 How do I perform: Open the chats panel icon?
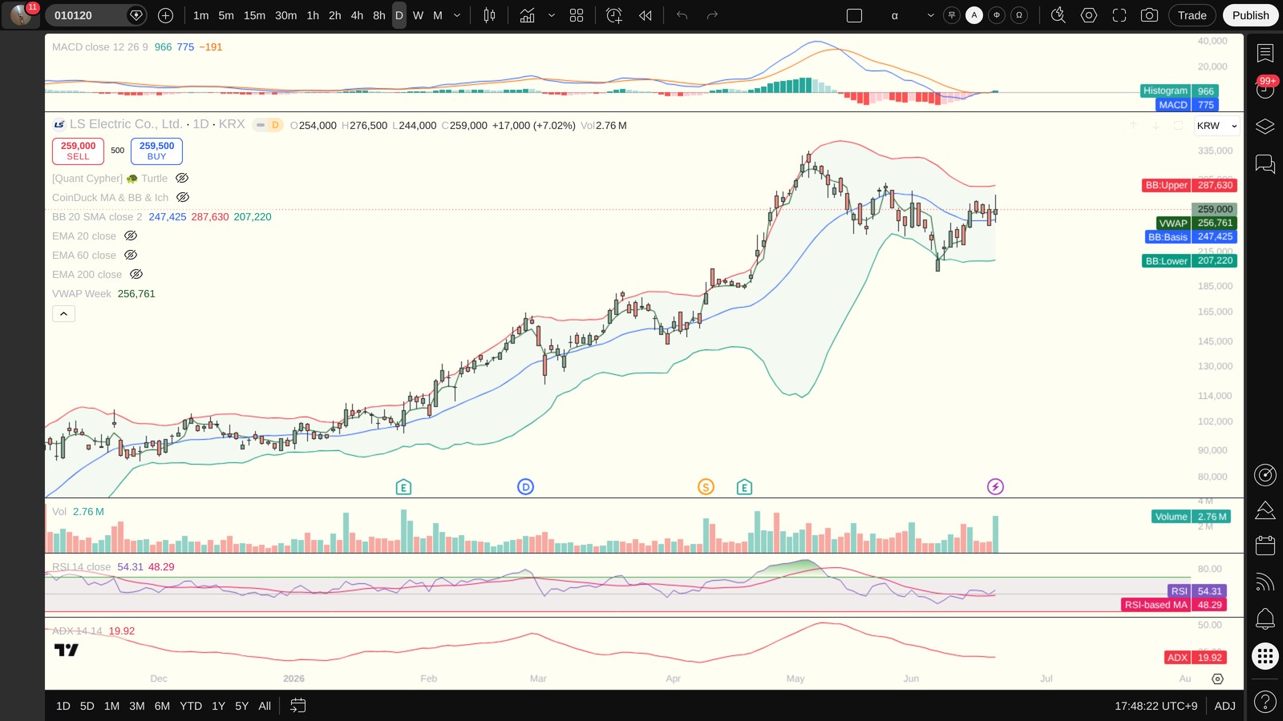(x=1265, y=164)
